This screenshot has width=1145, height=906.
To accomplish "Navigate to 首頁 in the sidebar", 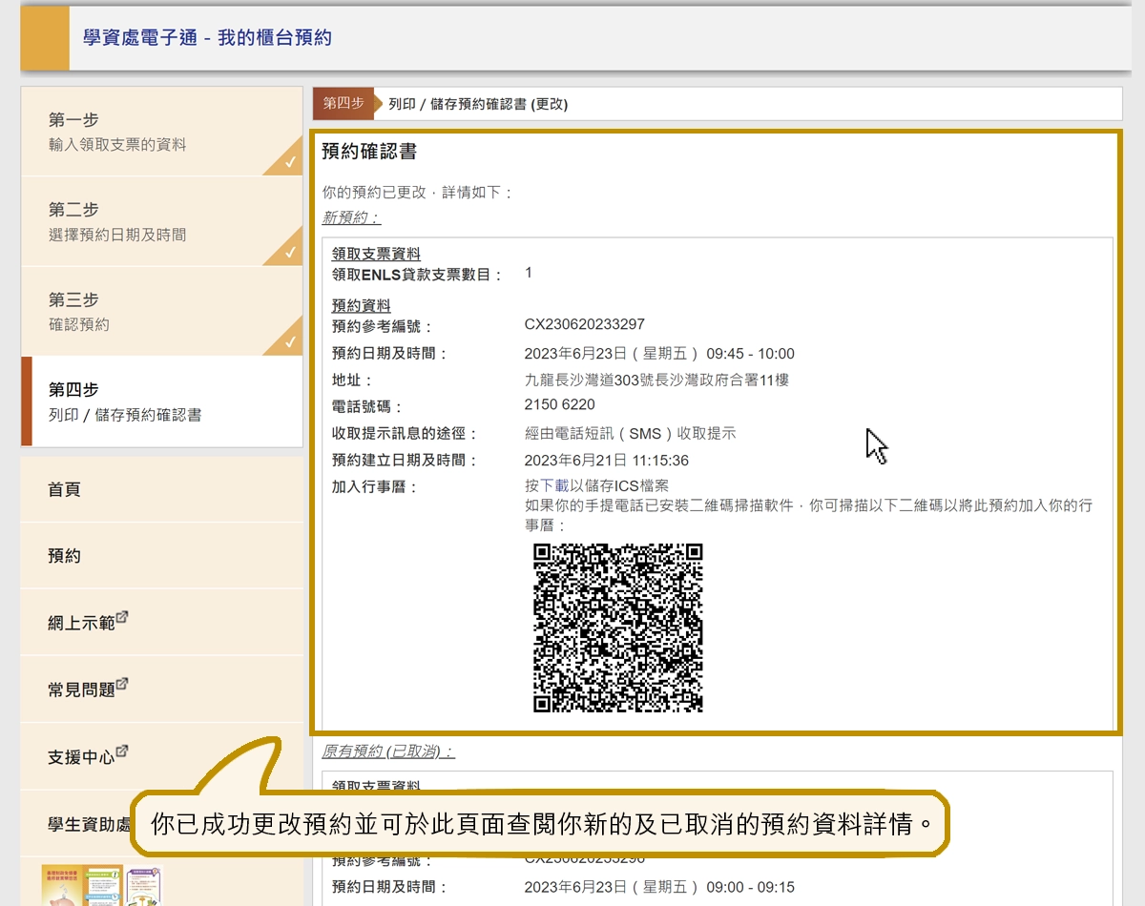I will click(x=63, y=489).
